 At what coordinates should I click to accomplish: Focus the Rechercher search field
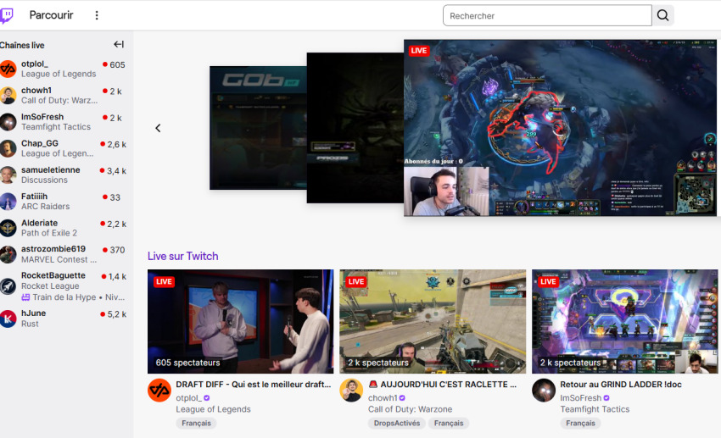click(547, 15)
